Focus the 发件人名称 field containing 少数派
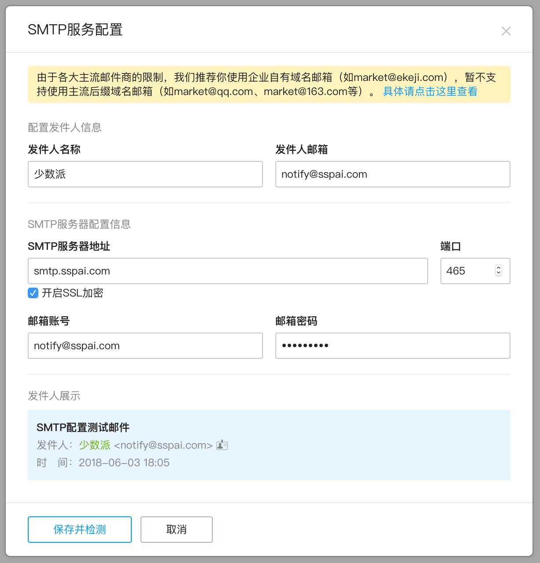The height and width of the screenshot is (563, 540). click(145, 174)
